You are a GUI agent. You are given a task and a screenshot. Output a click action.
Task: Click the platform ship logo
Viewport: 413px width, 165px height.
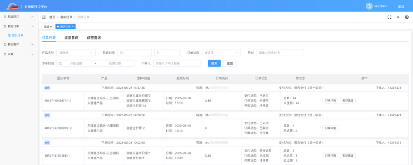pos(13,6)
